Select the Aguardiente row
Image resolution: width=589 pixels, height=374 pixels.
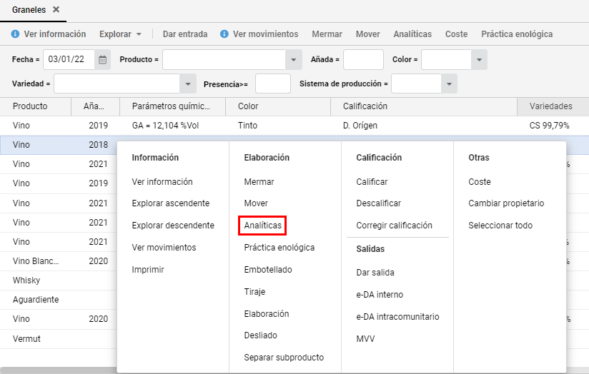(x=58, y=300)
